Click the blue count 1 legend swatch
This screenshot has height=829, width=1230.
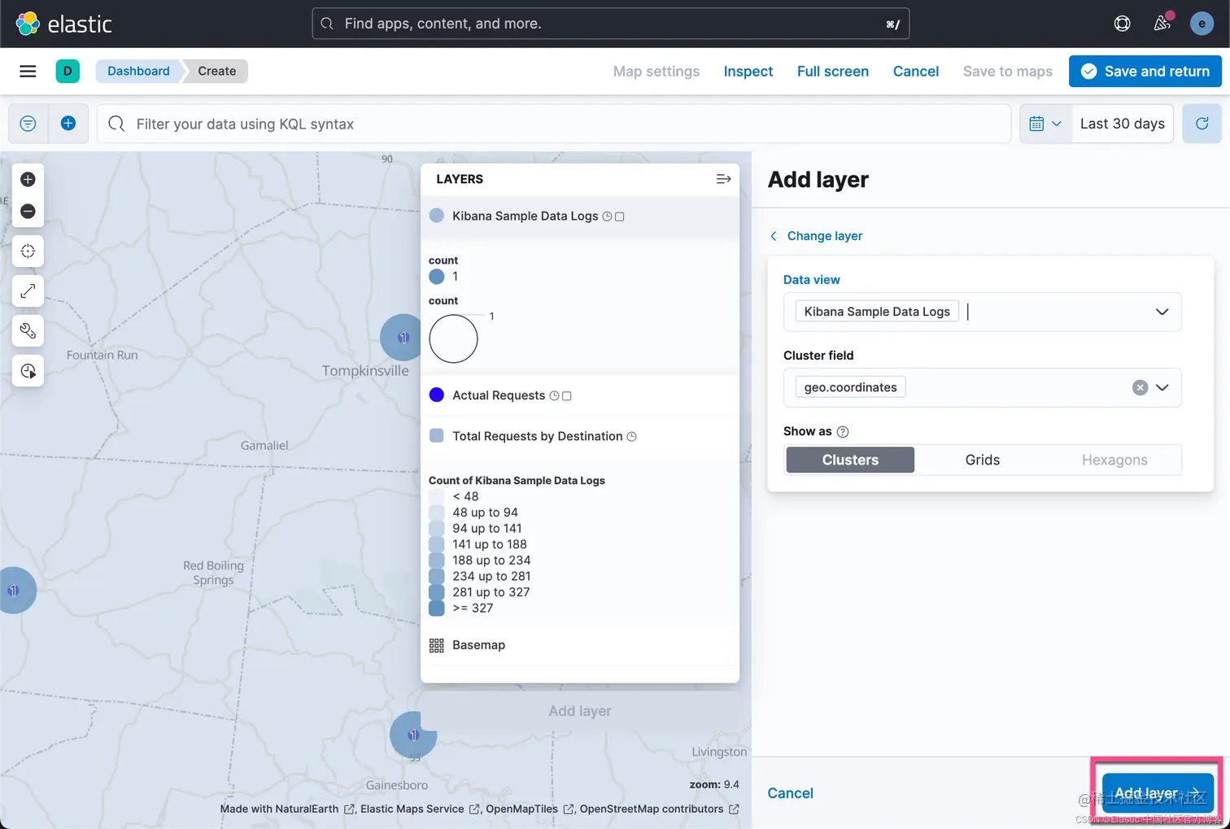coord(437,277)
